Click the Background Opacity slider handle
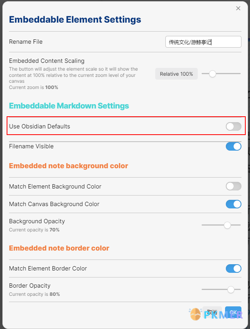This screenshot has width=250, height=329. [227, 225]
